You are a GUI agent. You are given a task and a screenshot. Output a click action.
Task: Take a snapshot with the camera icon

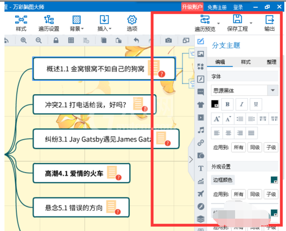point(168,40)
